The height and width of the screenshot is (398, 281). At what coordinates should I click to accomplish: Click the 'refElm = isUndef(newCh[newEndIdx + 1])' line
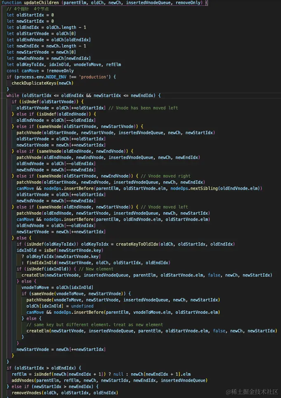click(x=101, y=374)
